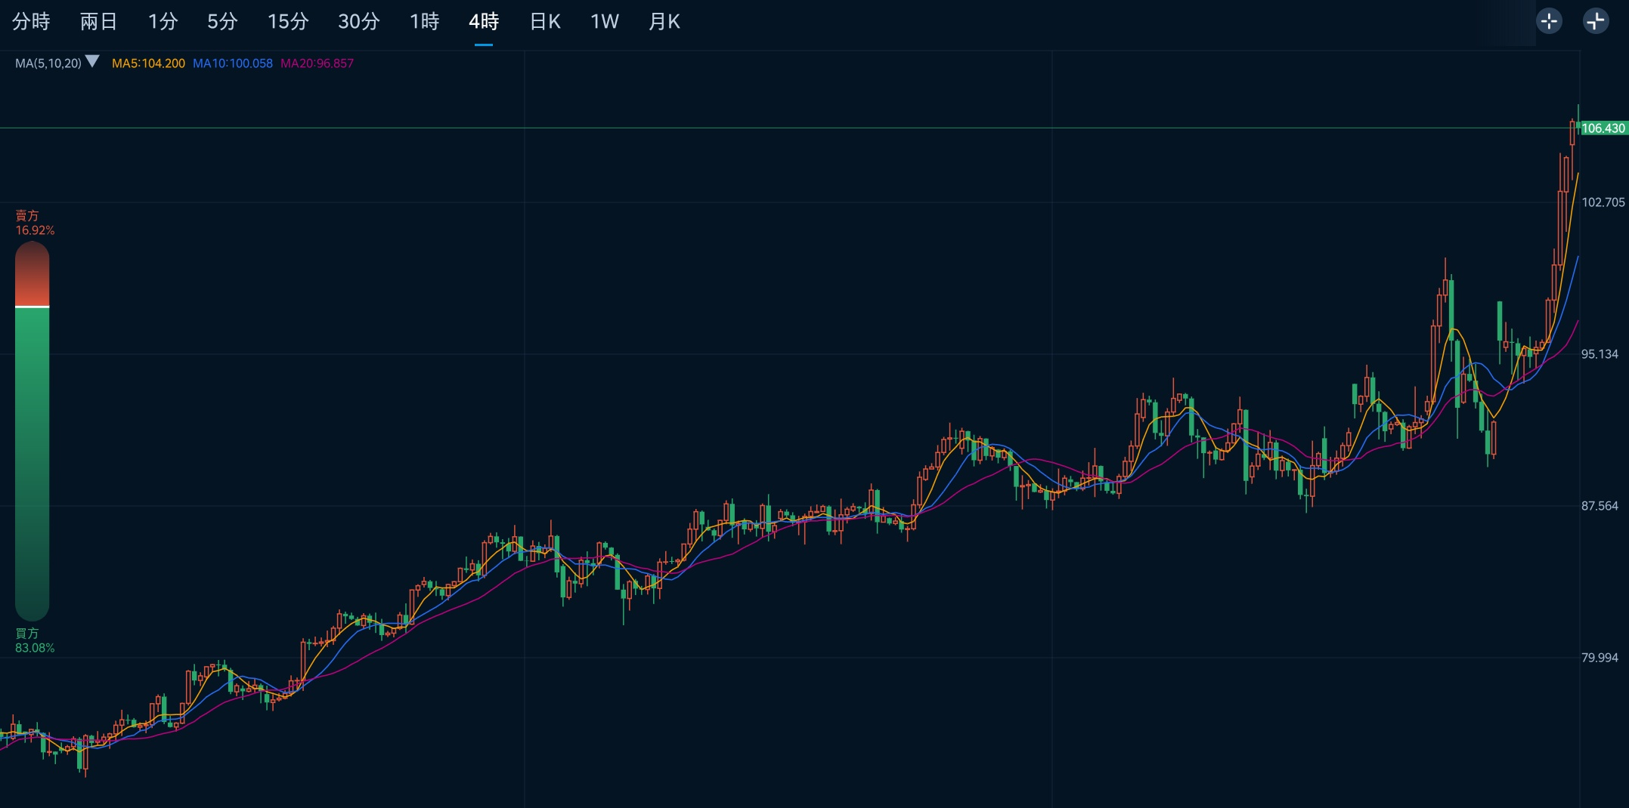Choose the 5分 candlestick interval
The image size is (1629, 808).
pos(222,22)
